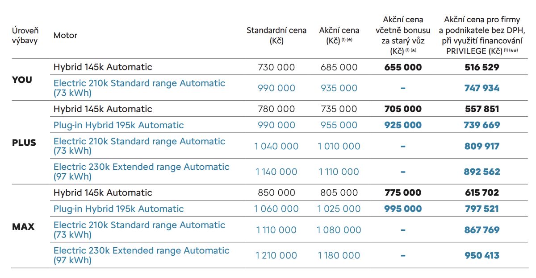Click Electric 230k Extended range under PLUS
The image size is (536, 278).
click(141, 172)
